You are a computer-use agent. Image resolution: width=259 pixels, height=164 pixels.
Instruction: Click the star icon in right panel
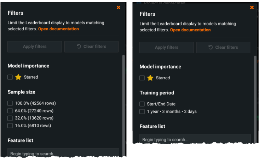click(x=150, y=78)
